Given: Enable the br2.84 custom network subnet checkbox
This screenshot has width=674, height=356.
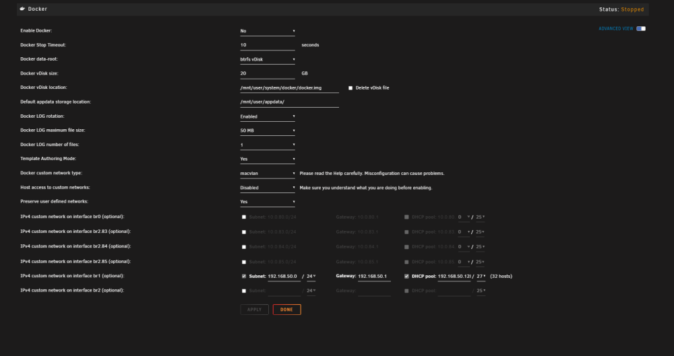Looking at the screenshot, I should click(x=244, y=248).
